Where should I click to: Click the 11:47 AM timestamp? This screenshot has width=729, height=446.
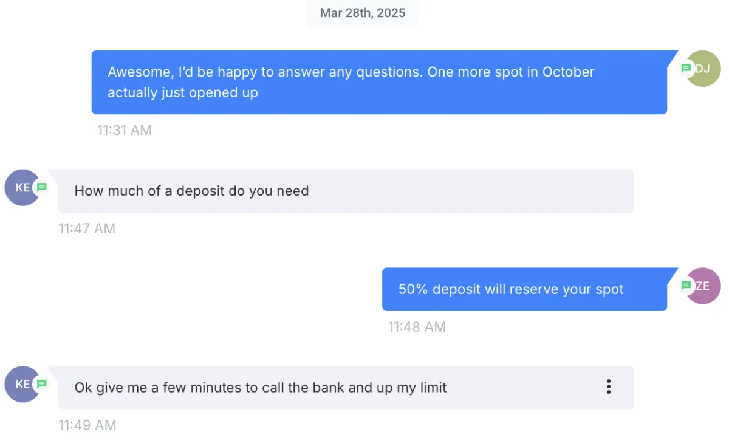(x=87, y=228)
